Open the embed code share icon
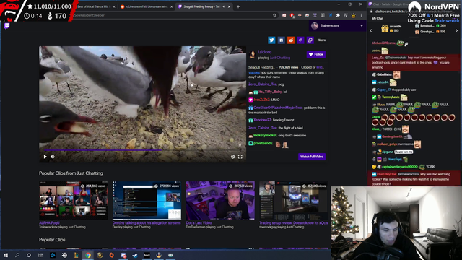Viewport: 462px width, 260px height. point(300,40)
